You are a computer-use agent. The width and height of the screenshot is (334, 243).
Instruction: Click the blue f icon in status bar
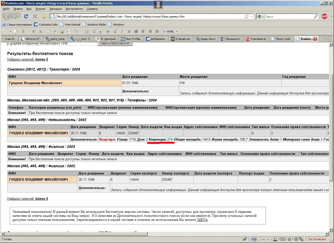click(254, 239)
